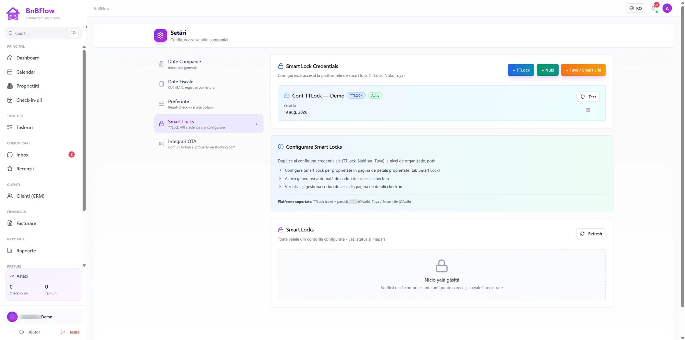Screen dimensions: 685x340
Task: Click the Ajutor help icon
Action: [22, 332]
